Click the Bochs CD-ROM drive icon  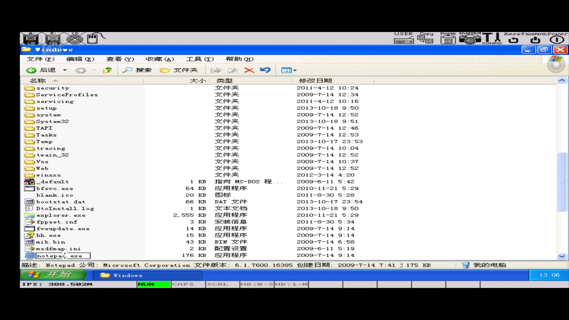click(x=75, y=38)
